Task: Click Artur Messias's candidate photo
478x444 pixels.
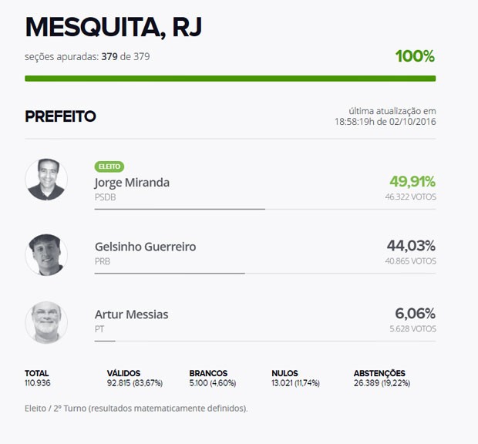Action: tap(46, 322)
